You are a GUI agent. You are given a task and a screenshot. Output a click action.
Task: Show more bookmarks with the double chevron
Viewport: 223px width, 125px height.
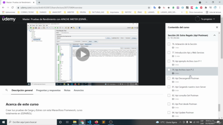[x=182, y=12]
